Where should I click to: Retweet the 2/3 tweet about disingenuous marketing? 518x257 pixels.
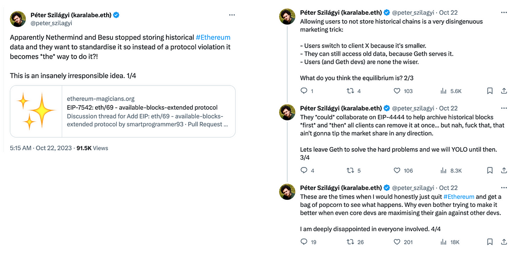(x=350, y=91)
